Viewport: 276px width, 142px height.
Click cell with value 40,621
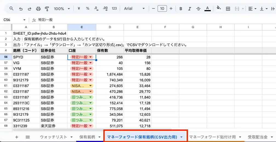pos(138,120)
